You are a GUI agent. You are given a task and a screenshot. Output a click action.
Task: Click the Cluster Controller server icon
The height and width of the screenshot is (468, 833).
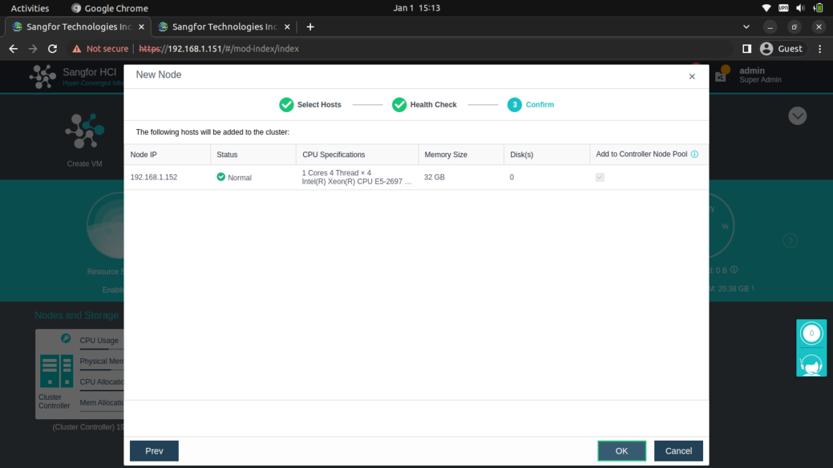(56, 370)
